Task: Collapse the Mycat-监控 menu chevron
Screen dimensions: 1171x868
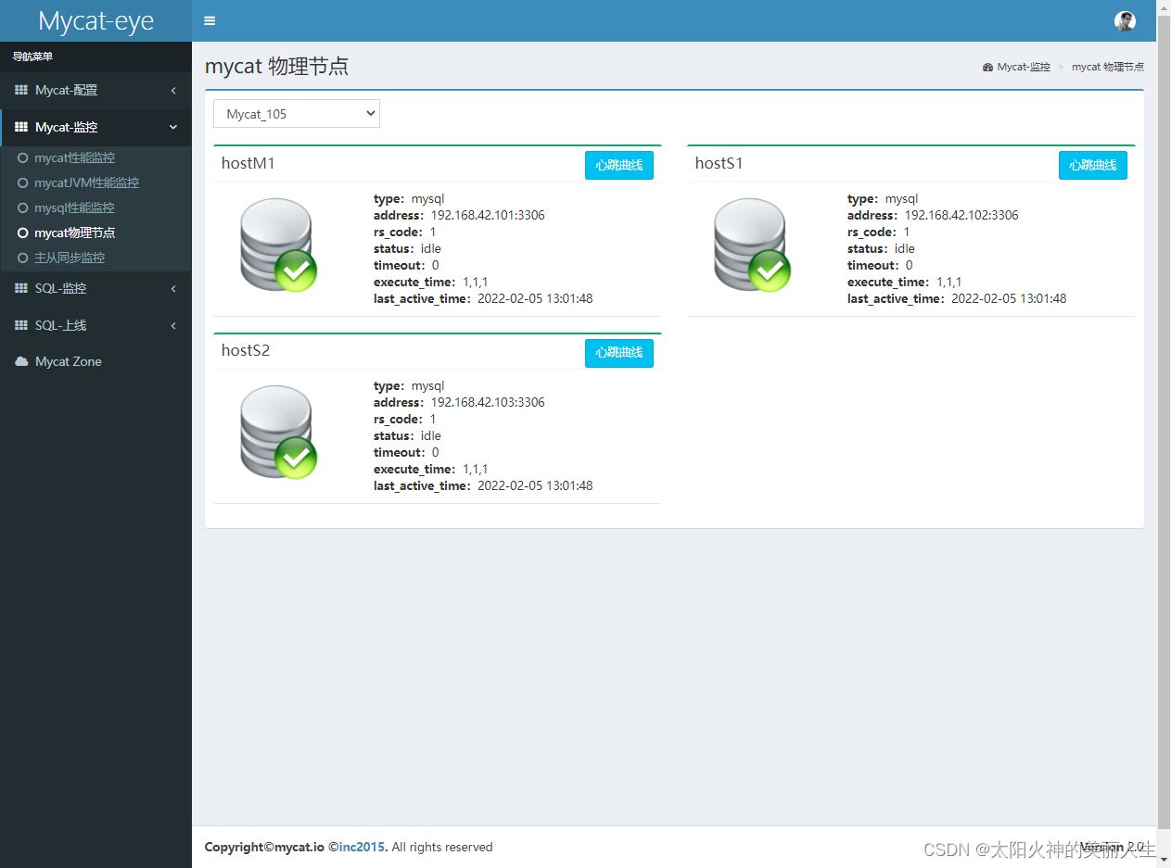Action: coord(173,127)
